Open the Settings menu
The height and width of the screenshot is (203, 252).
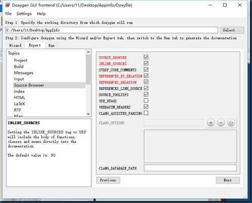tap(24, 14)
